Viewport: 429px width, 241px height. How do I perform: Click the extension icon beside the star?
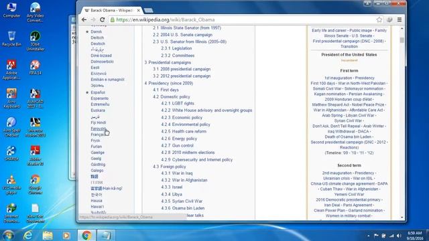pyautogui.click(x=389, y=19)
